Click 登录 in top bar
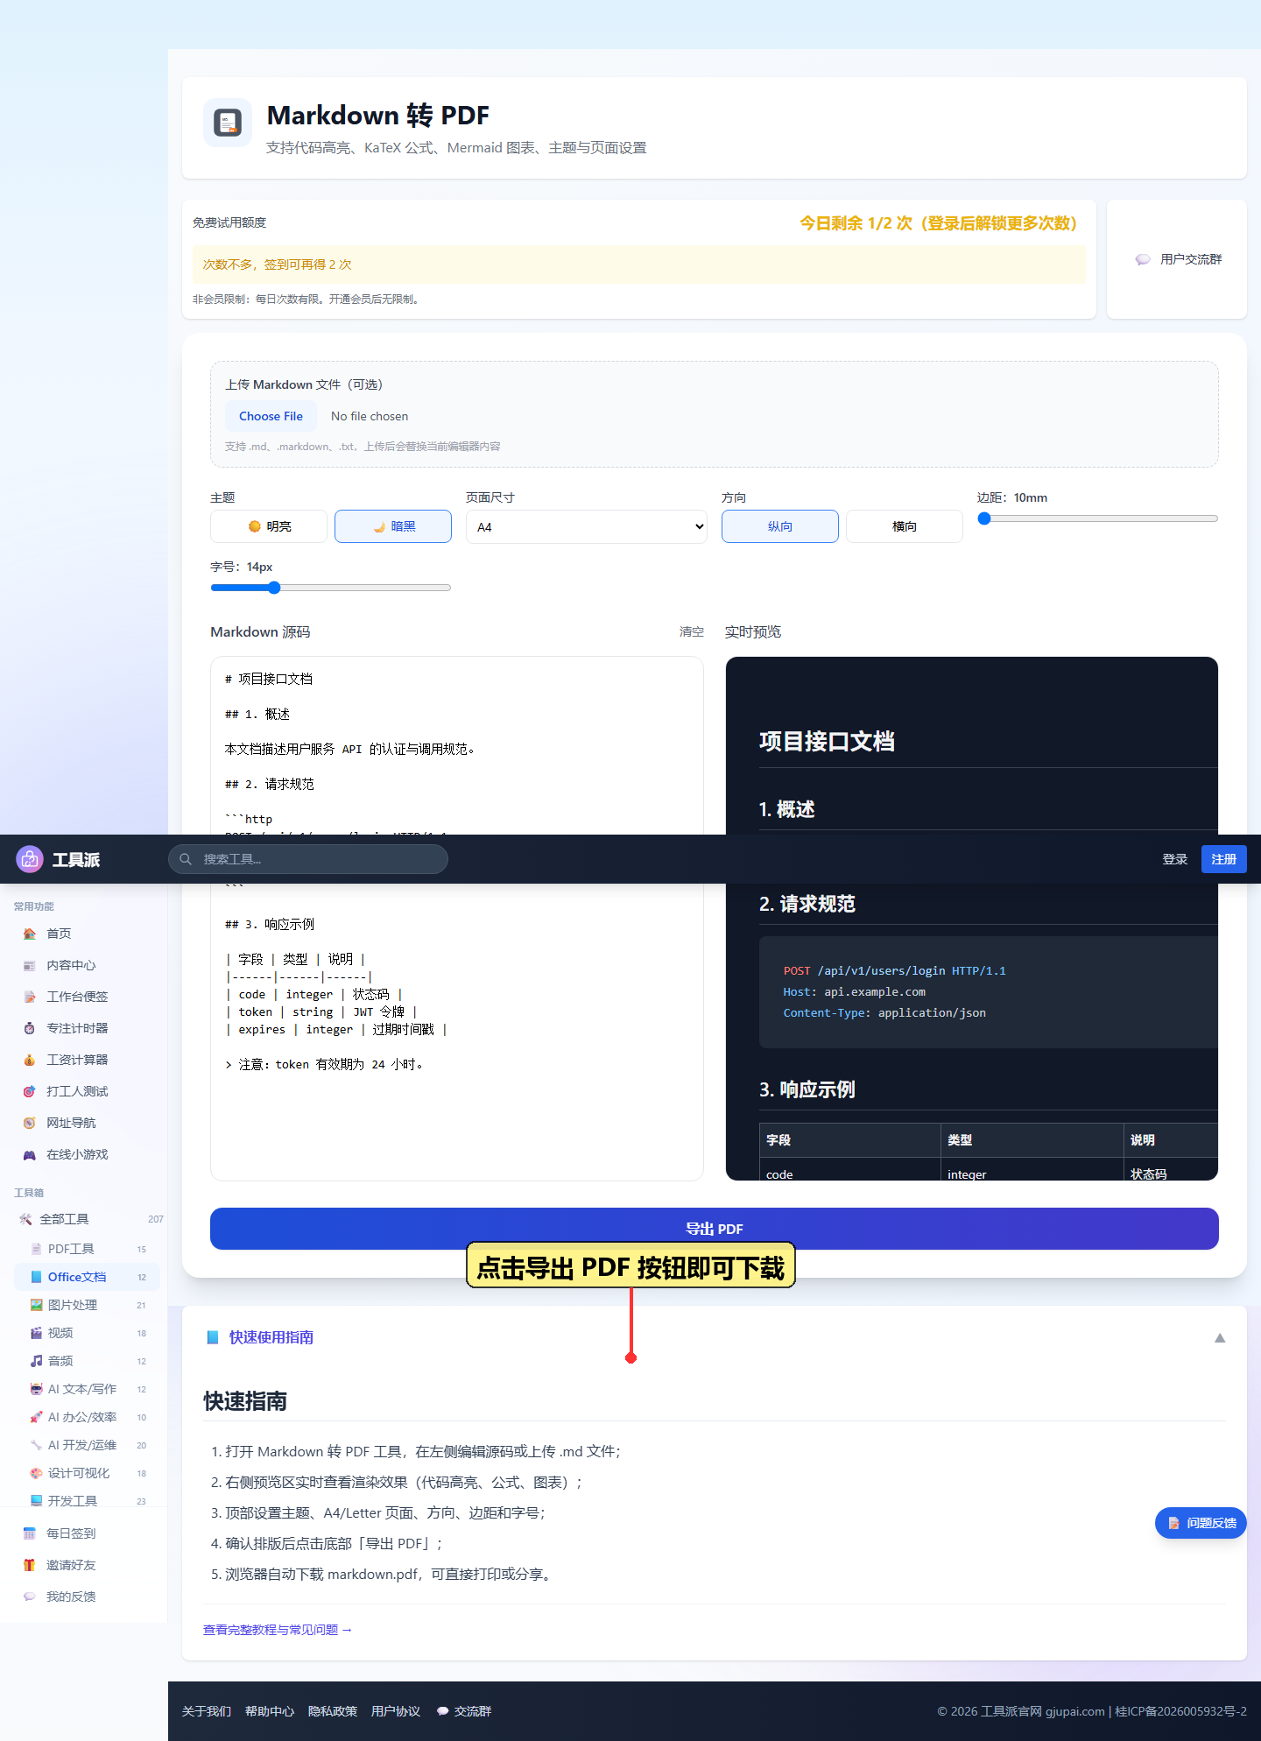Screen dimensions: 1261x1741 point(1175,859)
